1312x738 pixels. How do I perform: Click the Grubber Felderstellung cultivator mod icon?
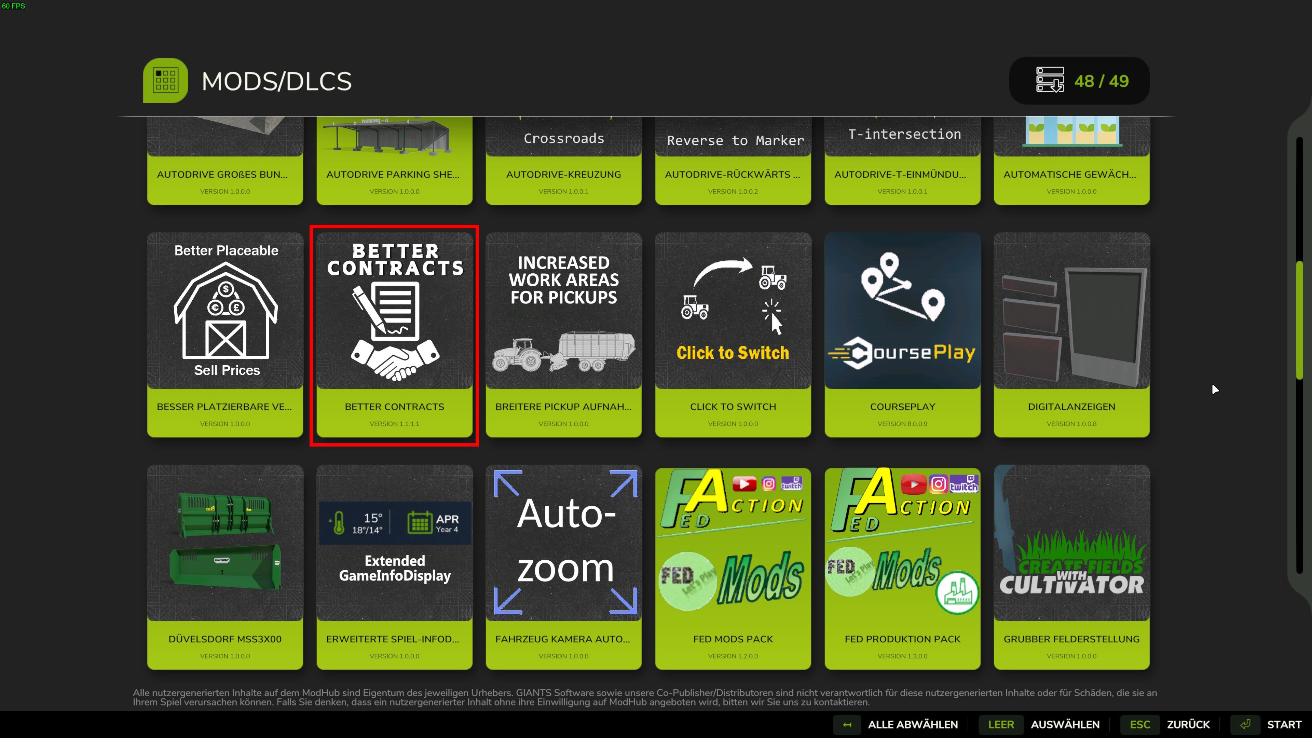(1071, 543)
